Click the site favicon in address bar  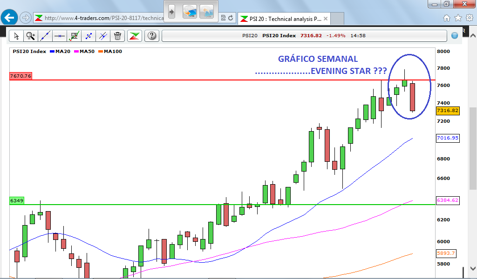38,18
